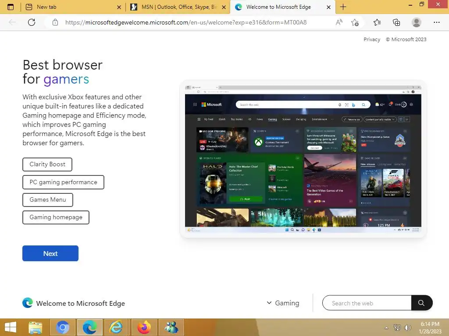The width and height of the screenshot is (449, 336).
Task: Click the Edge logo beside Welcome text
Action: point(28,303)
